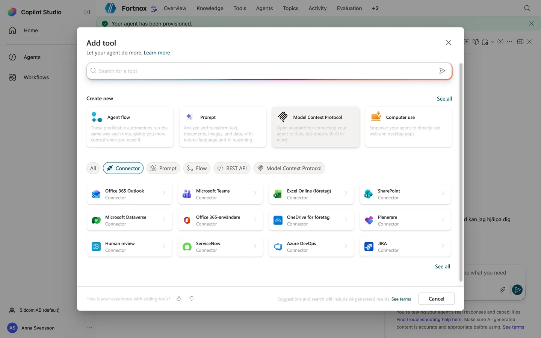Screen dimensions: 541x338
Task: Click the Fortnox agent logo
Action: [x=110, y=8]
